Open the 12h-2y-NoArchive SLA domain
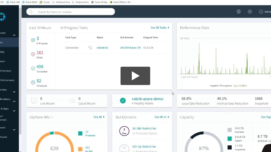This screenshot has height=152, width=271. pos(144,146)
